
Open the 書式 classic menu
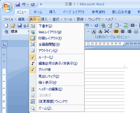(57, 19)
